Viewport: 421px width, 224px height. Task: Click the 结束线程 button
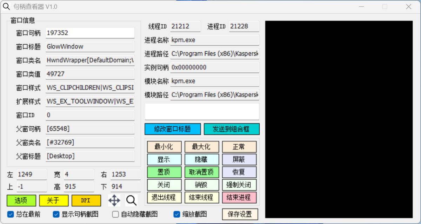coord(202,197)
